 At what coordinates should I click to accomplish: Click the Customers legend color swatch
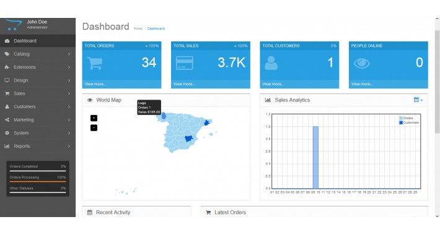point(401,122)
